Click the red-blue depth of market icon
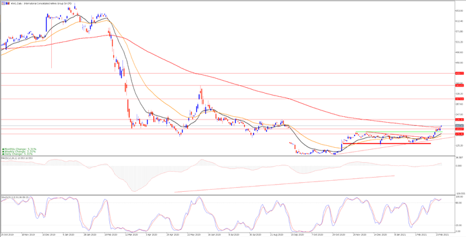The height and width of the screenshot is (237, 466). tap(7, 3)
